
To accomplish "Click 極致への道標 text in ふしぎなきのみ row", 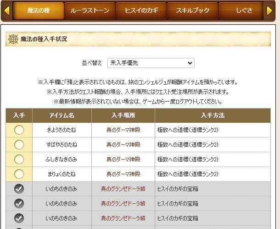I will pyautogui.click(x=188, y=159).
